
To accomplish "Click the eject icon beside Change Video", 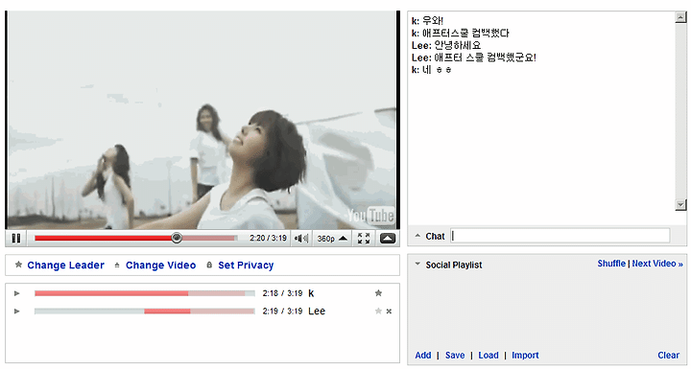I will pyautogui.click(x=117, y=265).
